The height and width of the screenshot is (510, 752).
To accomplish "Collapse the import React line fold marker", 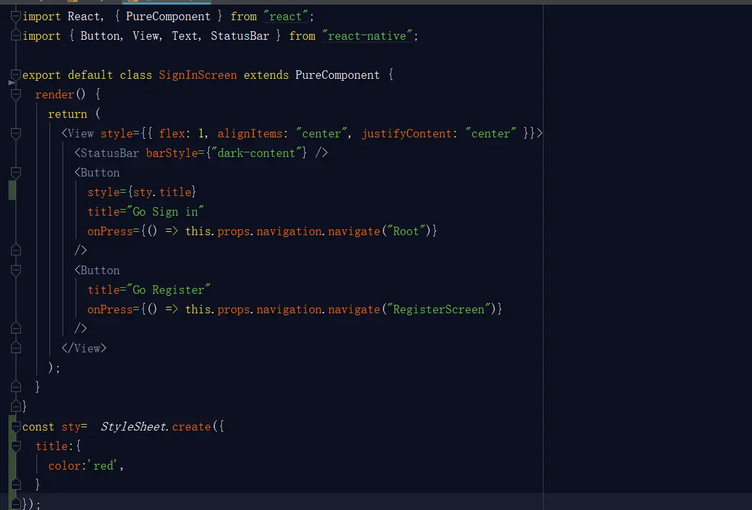I will click(16, 17).
